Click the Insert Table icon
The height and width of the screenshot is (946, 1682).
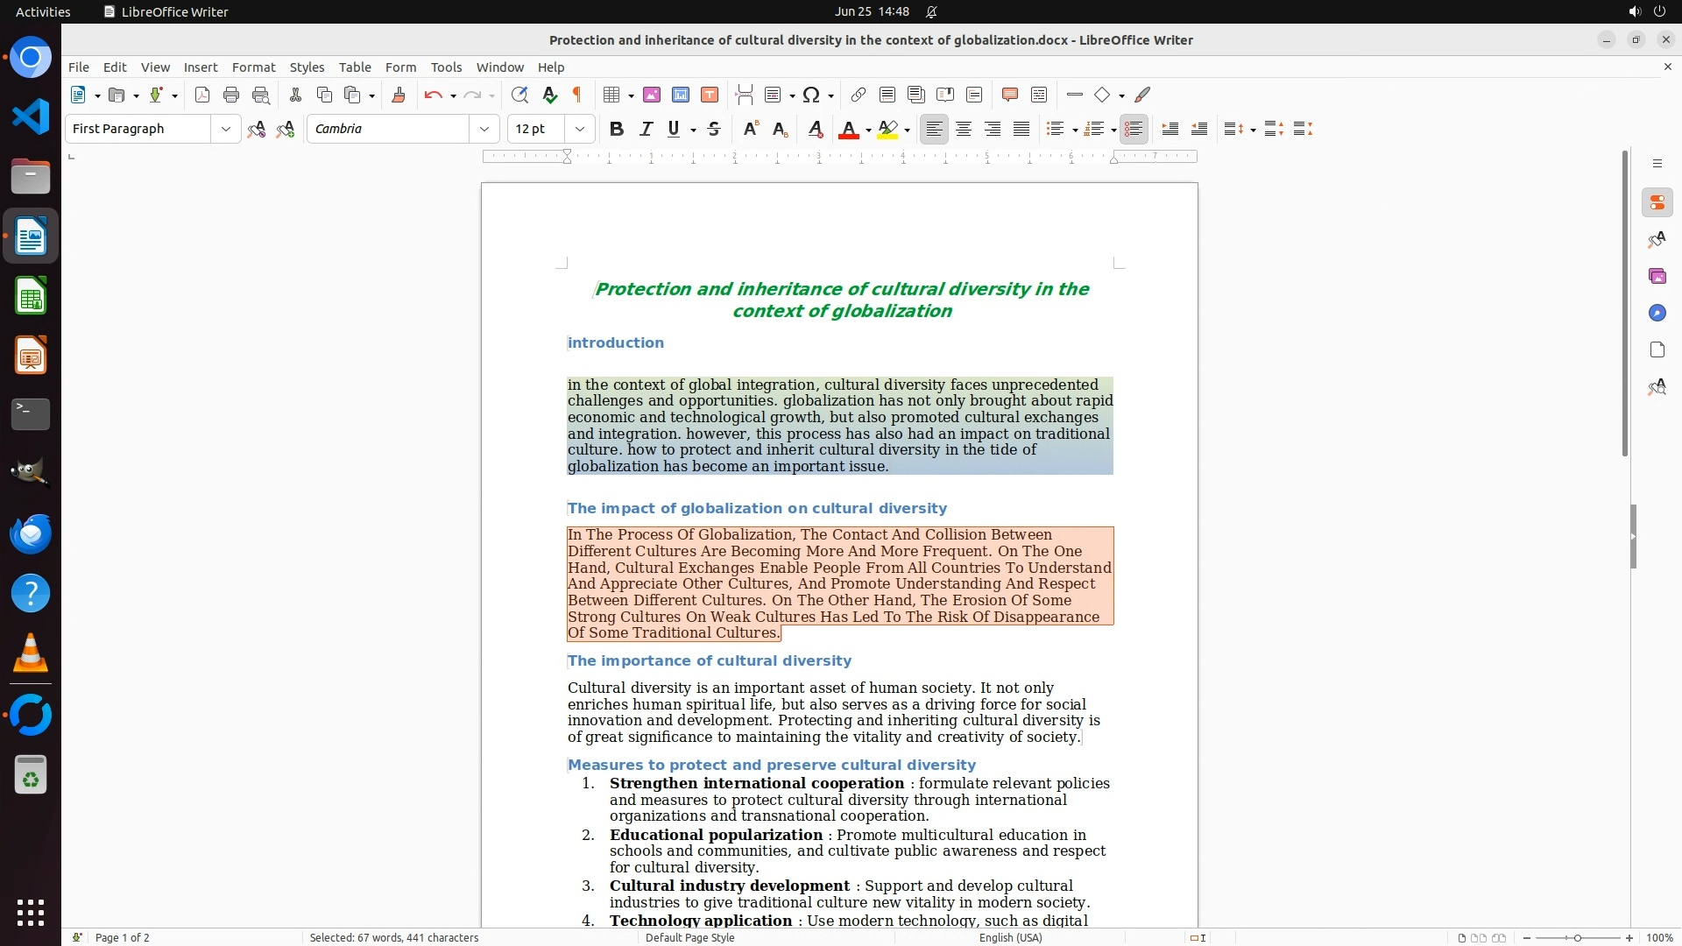click(611, 95)
